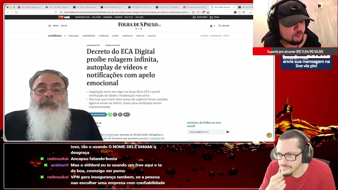The height and width of the screenshot is (190, 338).
Task: Click the bookmark icon left of the address bar
Action: tap(55, 12)
